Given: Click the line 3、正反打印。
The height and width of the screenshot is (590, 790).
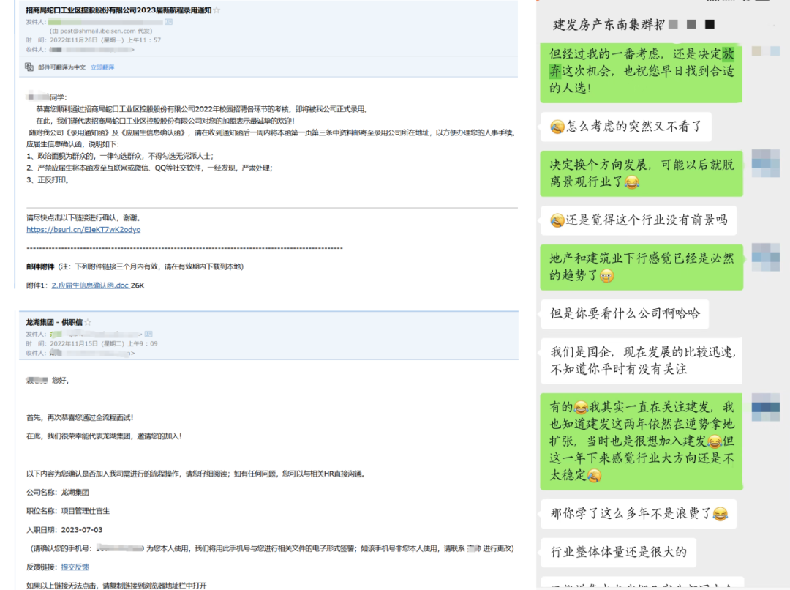Looking at the screenshot, I should pyautogui.click(x=48, y=180).
